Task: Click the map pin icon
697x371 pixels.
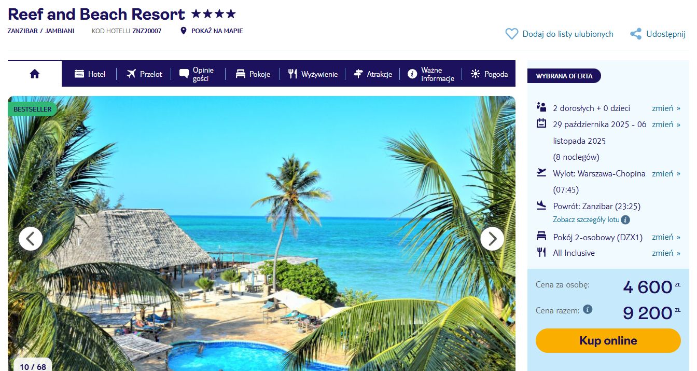Action: coord(183,31)
